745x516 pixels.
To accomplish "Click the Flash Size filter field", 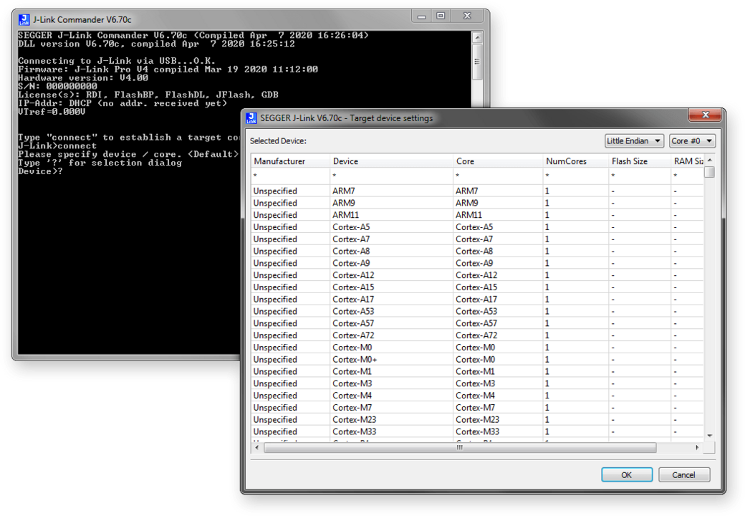I will [640, 176].
